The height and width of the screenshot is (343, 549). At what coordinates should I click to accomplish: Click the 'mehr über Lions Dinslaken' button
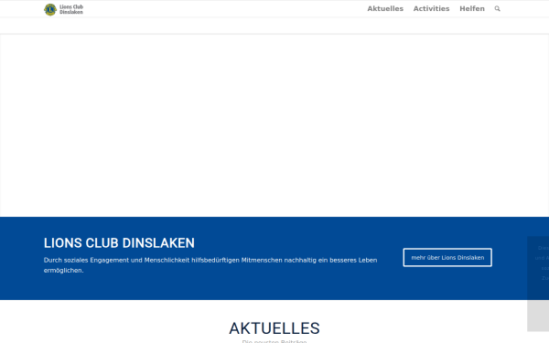(x=447, y=258)
